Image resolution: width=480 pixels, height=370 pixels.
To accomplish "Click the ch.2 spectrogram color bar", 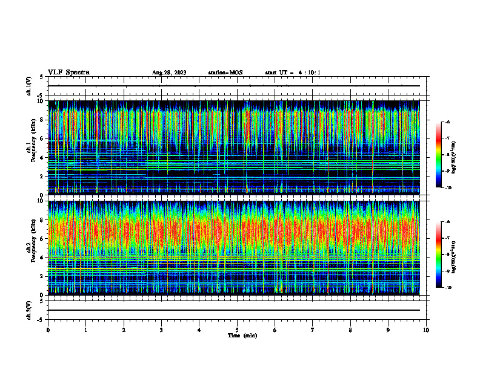I will coord(439,255).
